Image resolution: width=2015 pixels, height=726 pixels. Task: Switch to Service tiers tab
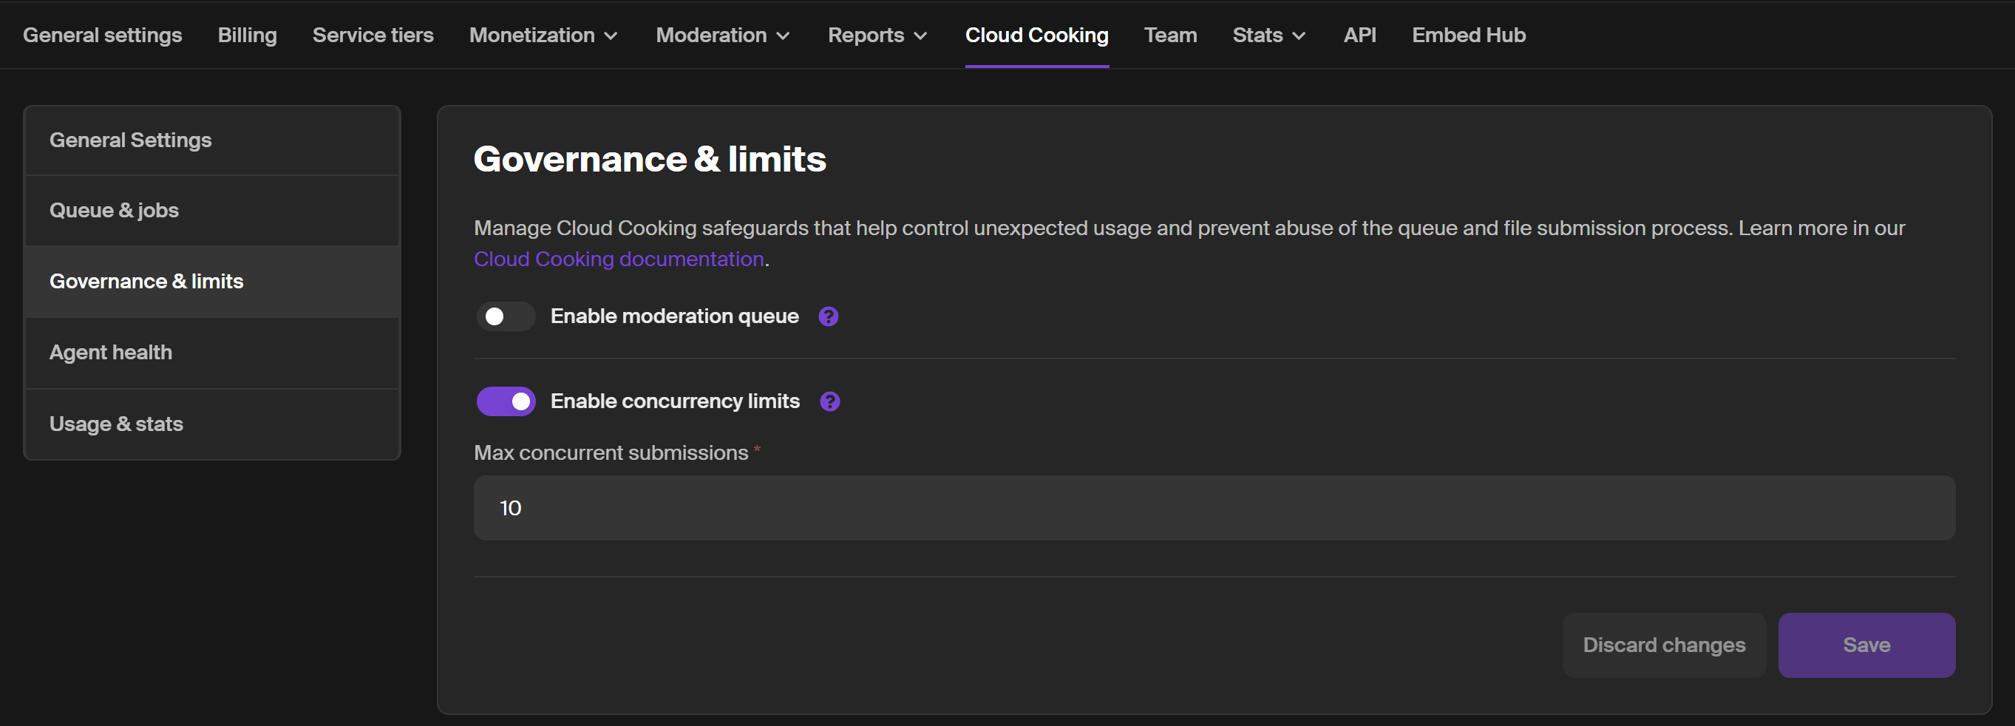tap(373, 35)
